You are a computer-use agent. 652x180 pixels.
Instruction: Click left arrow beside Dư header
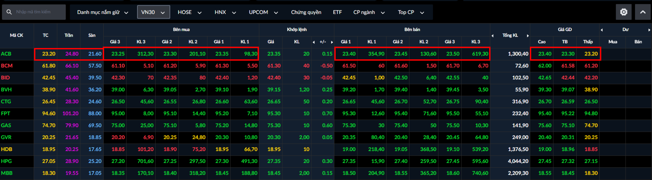click(602, 30)
